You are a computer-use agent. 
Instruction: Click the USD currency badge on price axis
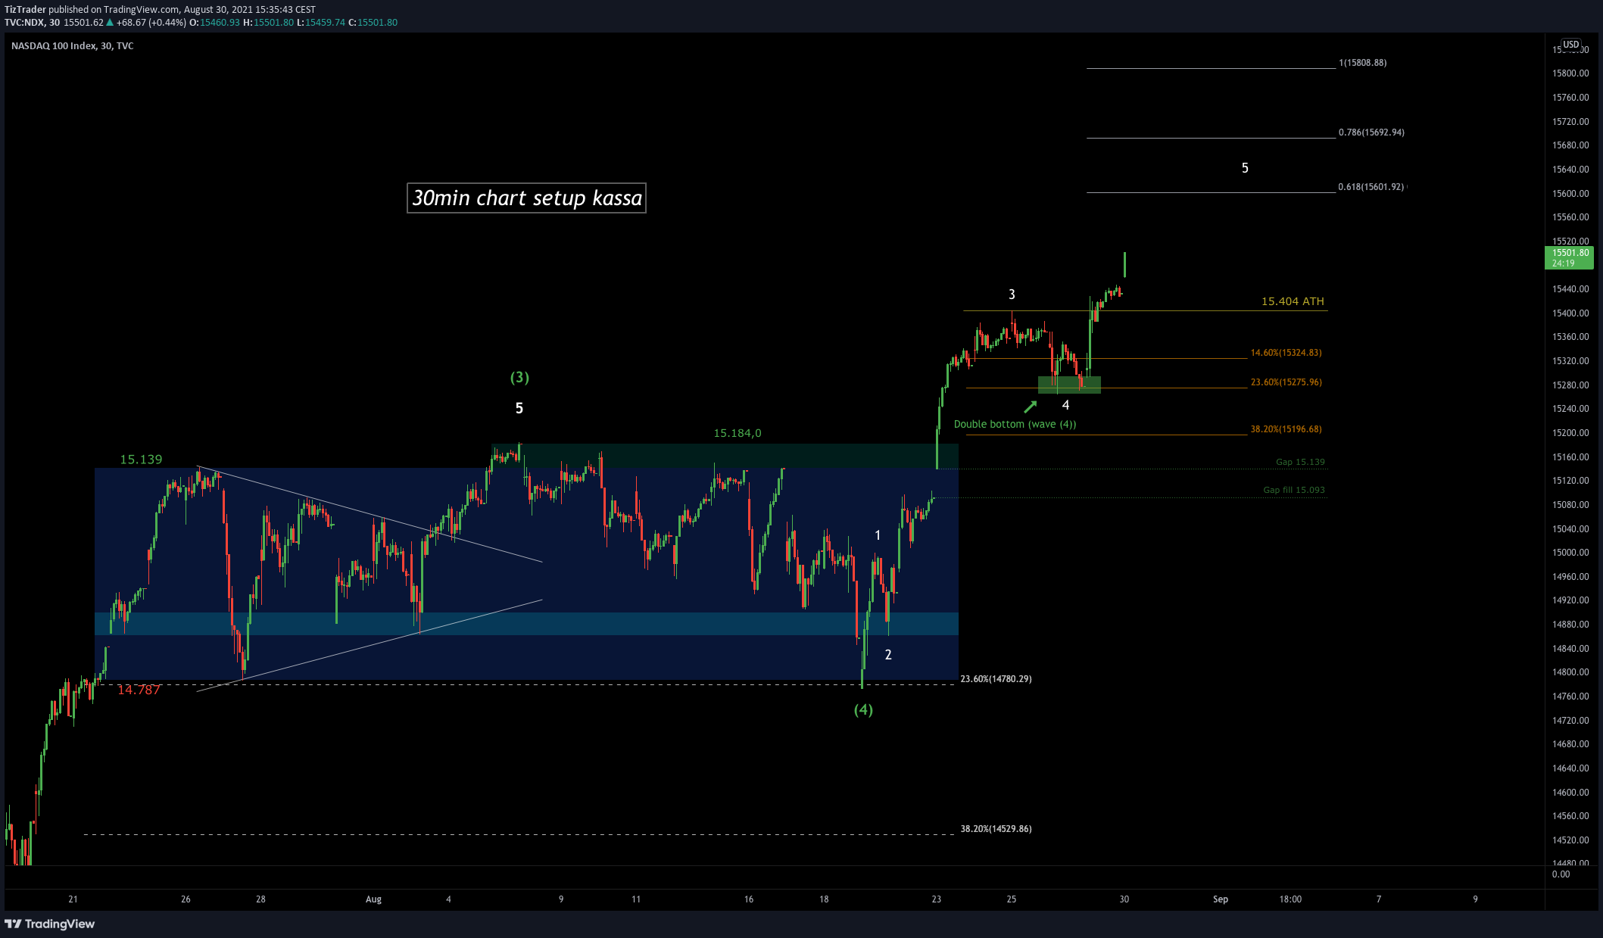[x=1571, y=45]
